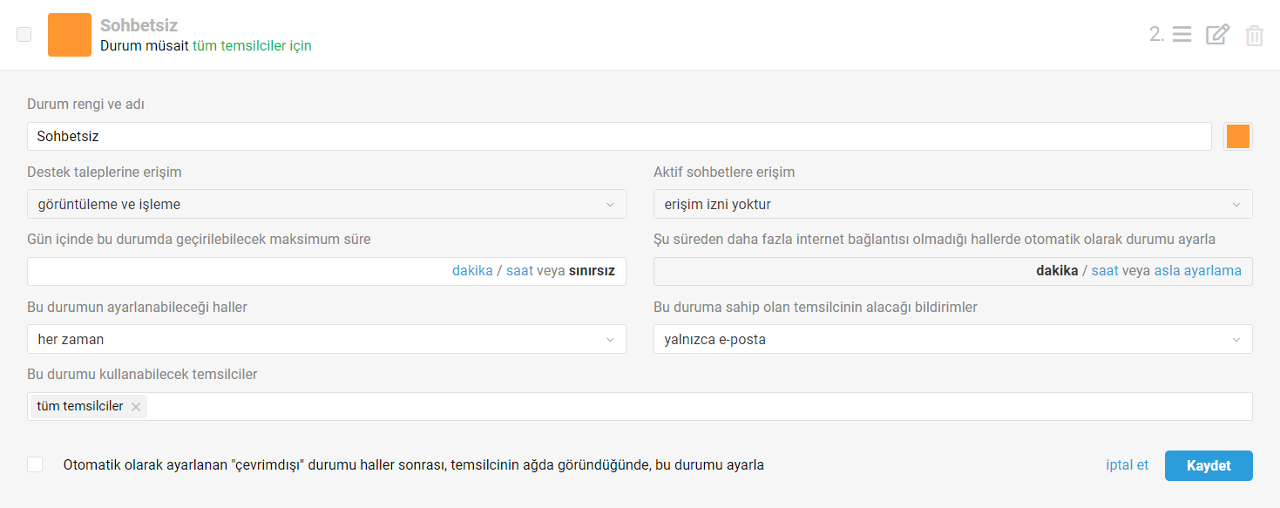
Task: Click the reorder hamburger icon
Action: point(1182,35)
